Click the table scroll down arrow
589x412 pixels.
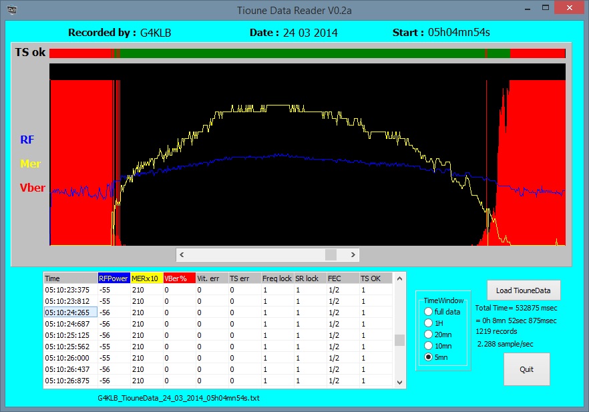pyautogui.click(x=399, y=383)
